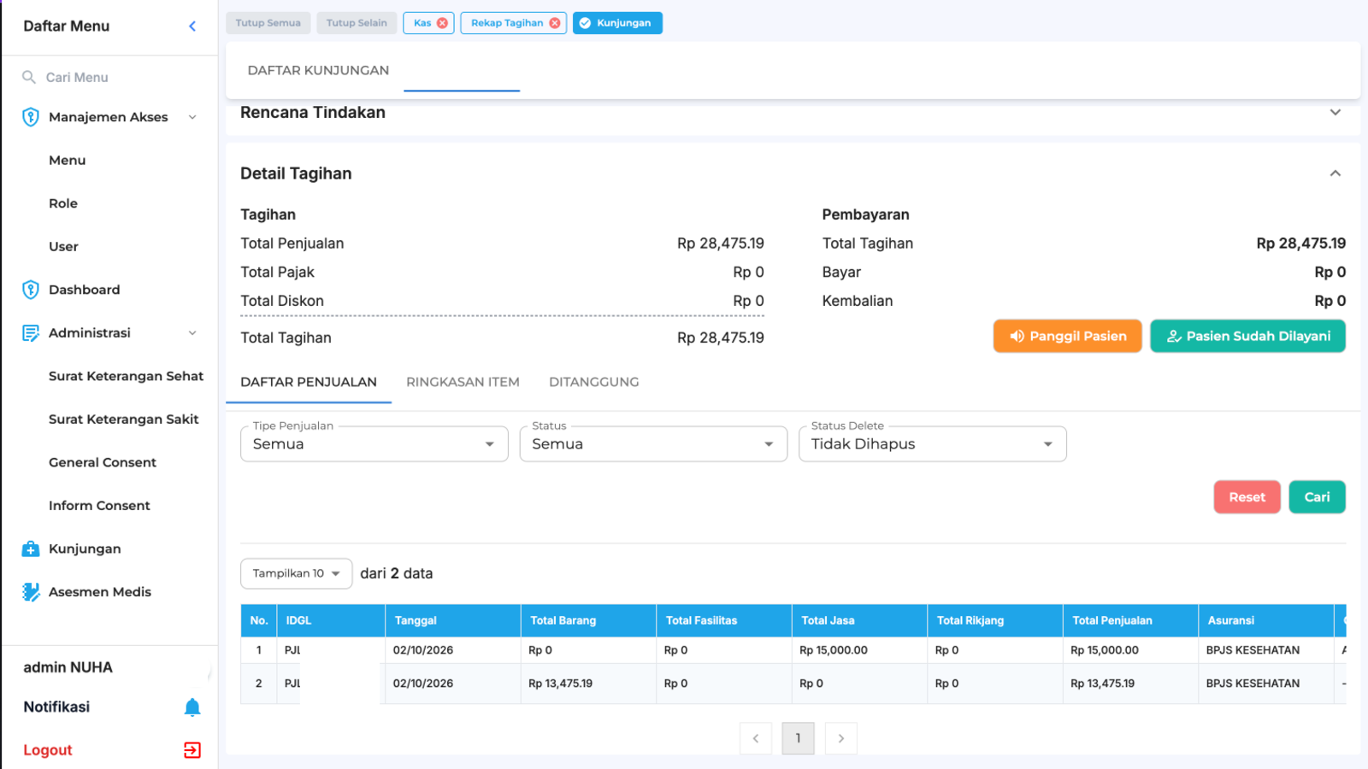Viewport: 1368px width, 769px height.
Task: Click the Cari button
Action: point(1317,497)
